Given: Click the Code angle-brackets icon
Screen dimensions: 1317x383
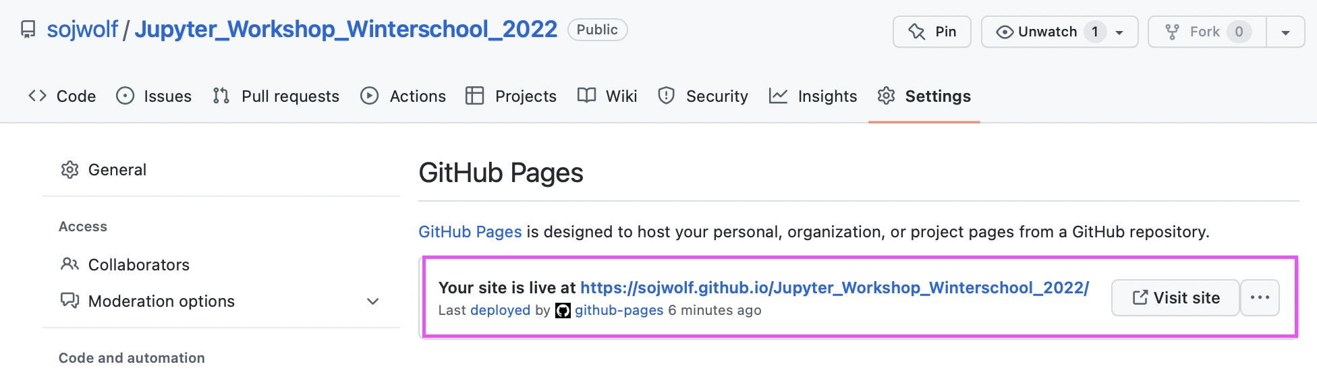Looking at the screenshot, I should pos(38,96).
